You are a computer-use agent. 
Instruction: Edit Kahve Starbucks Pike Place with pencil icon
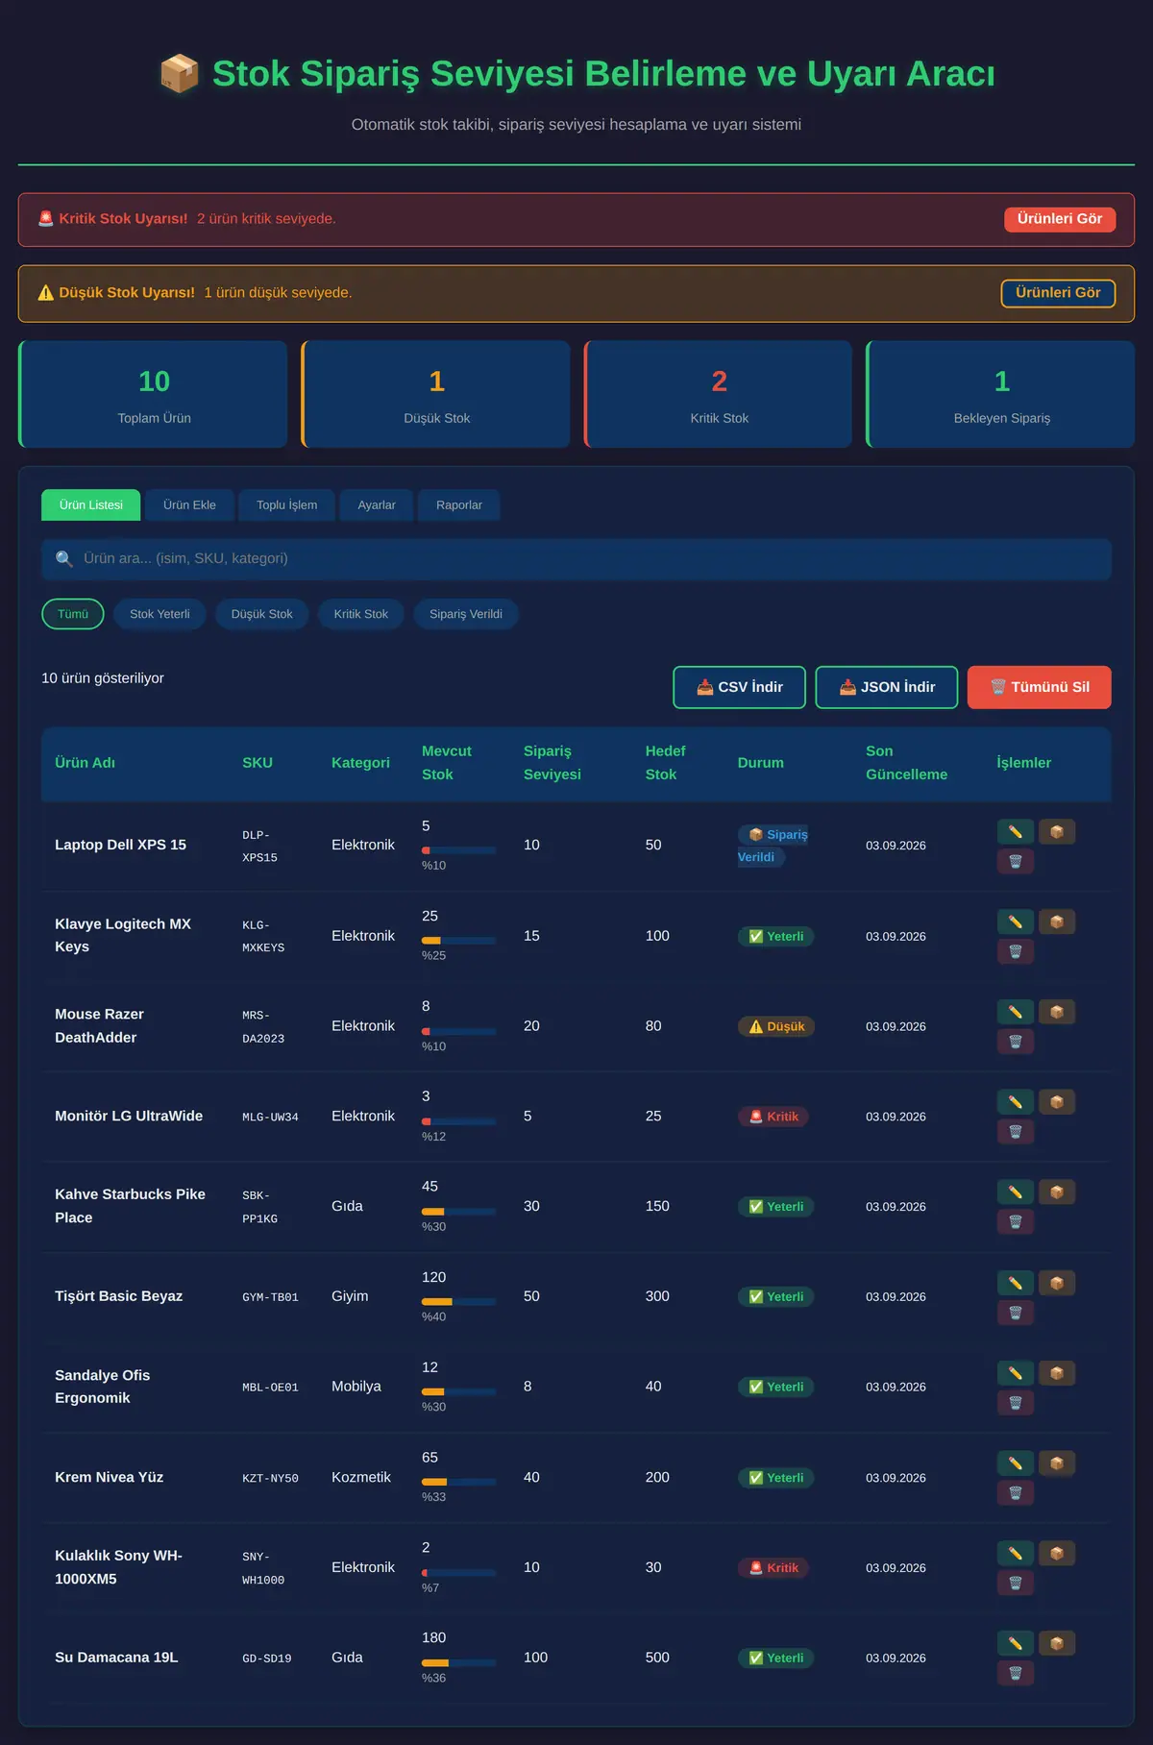(1016, 1192)
